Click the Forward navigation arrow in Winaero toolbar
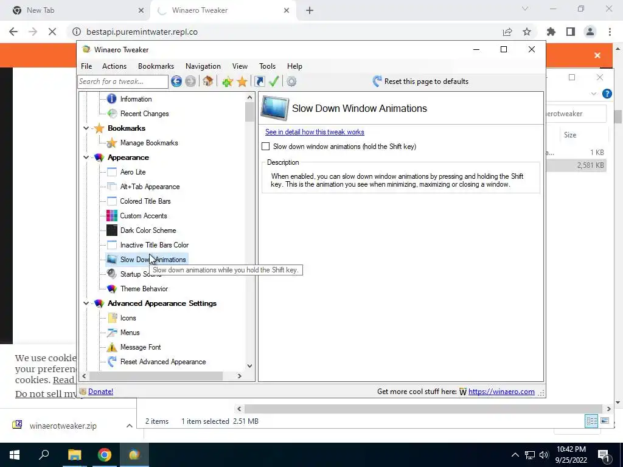623x467 pixels. point(190,81)
